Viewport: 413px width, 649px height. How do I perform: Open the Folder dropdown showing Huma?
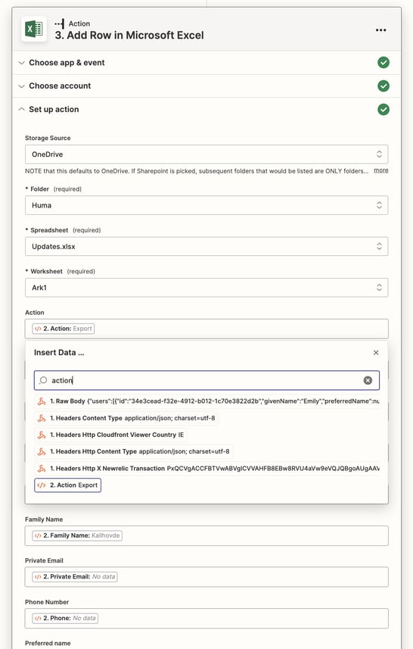coord(206,205)
